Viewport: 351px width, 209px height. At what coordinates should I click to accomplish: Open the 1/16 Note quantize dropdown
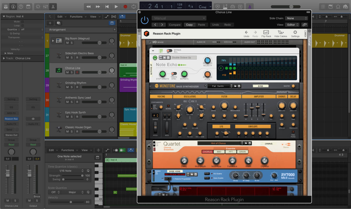(65, 171)
